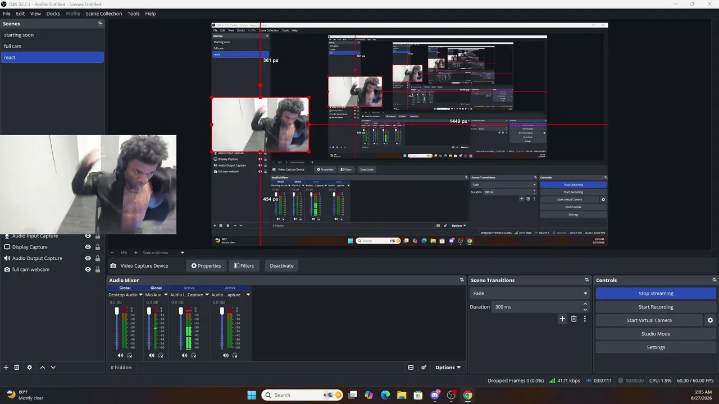Image resolution: width=719 pixels, height=404 pixels.
Task: Toggle the lock on Audio Output Capture
Action: (x=98, y=258)
